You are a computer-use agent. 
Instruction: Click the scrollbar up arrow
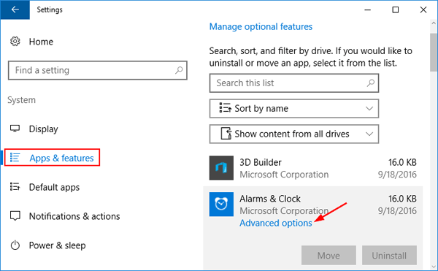point(434,23)
